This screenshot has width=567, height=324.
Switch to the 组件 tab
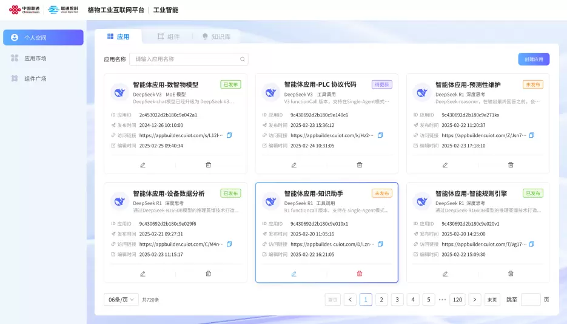(x=168, y=36)
